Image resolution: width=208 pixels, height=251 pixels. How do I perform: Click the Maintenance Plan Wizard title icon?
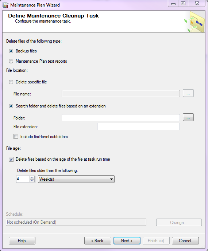click(5, 5)
